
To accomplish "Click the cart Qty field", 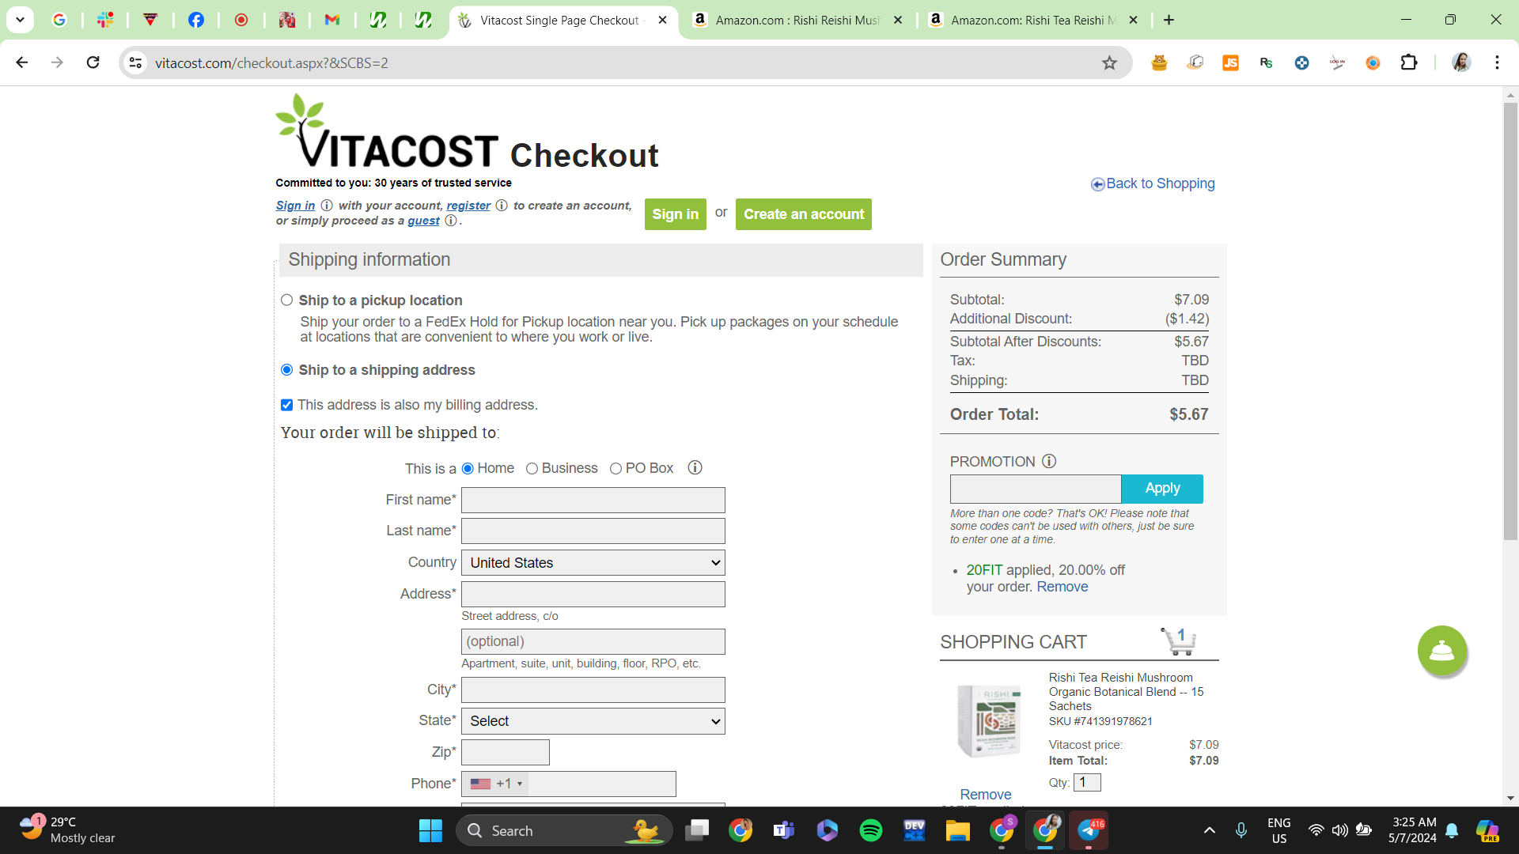I will [1087, 782].
